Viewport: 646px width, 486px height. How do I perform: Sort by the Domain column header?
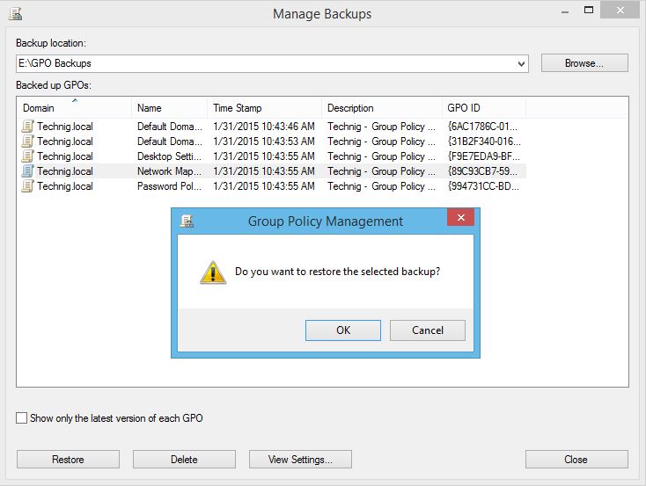tap(74, 108)
